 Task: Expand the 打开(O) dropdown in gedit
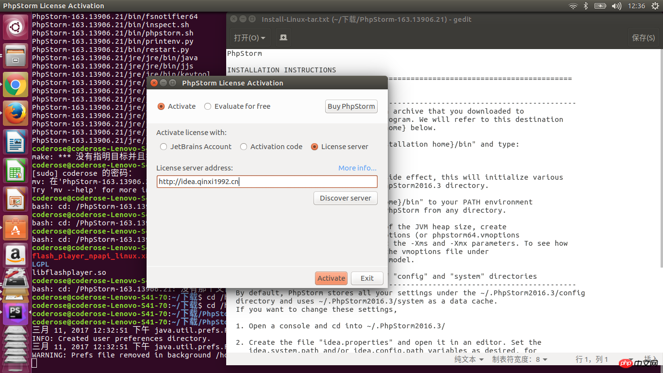[x=249, y=37]
